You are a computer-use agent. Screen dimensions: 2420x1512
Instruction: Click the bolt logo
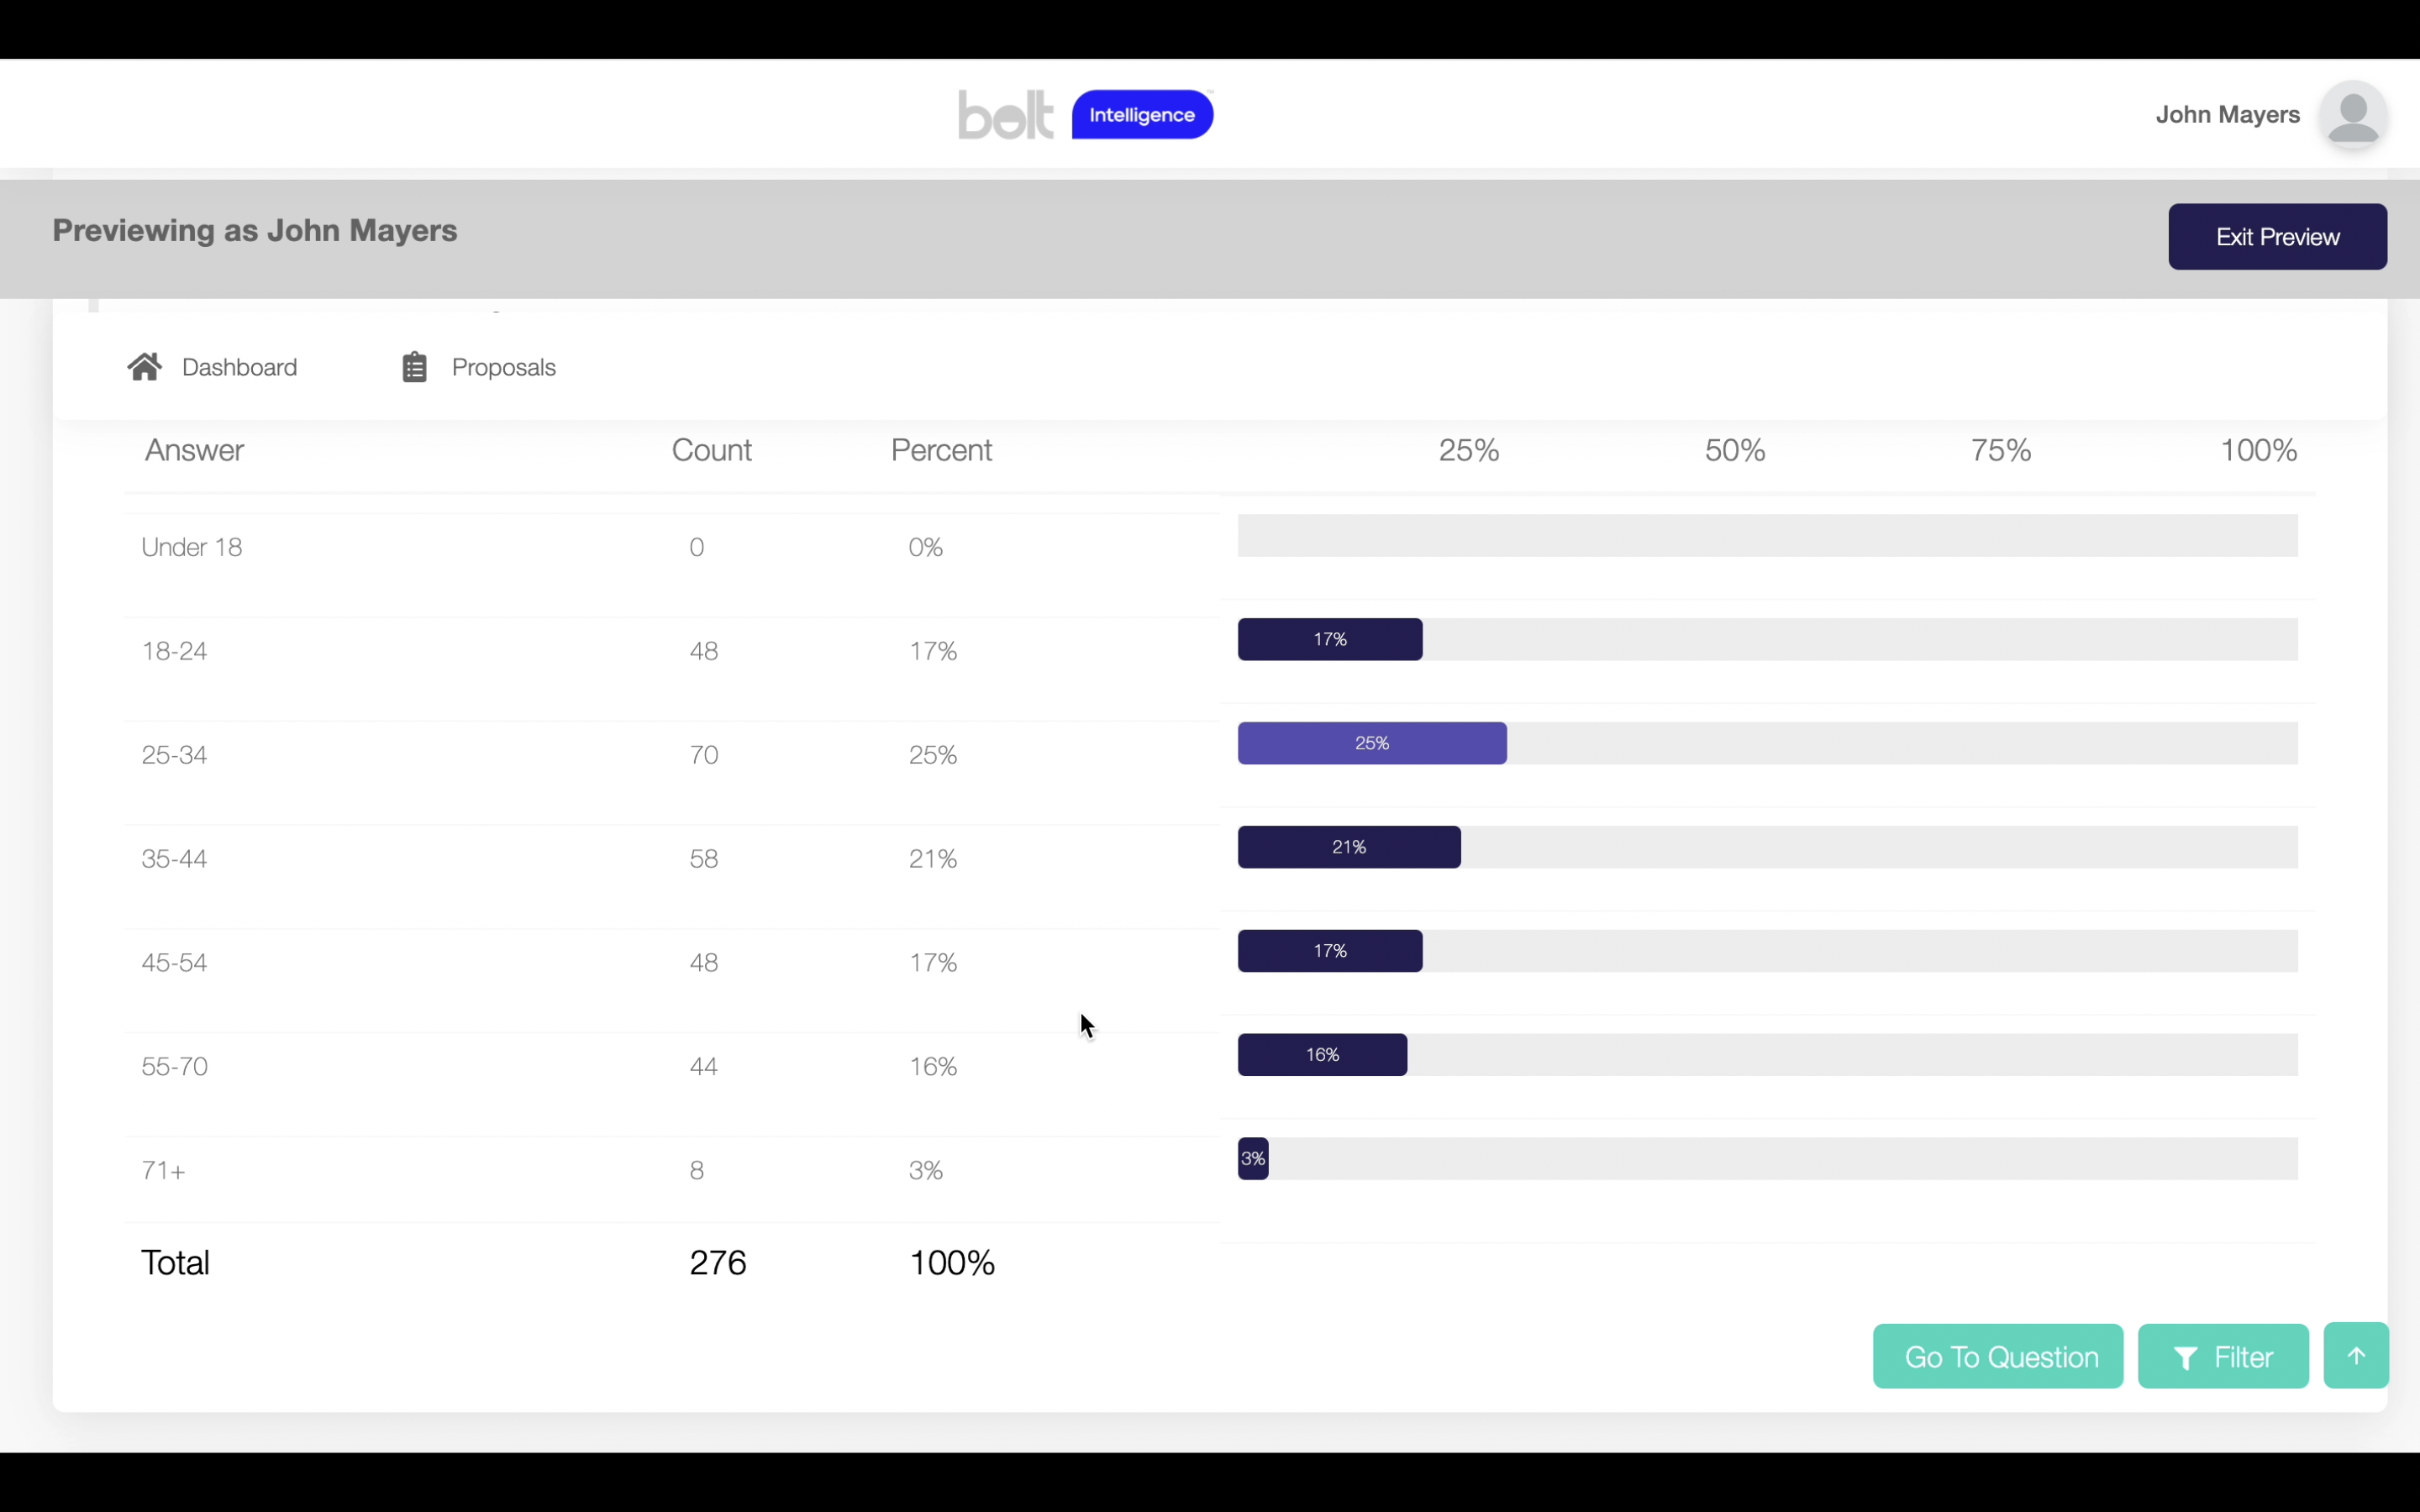point(1005,114)
